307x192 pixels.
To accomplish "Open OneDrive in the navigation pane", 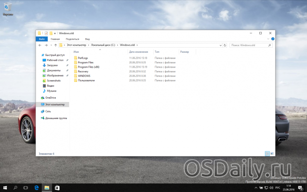I will [50, 97].
